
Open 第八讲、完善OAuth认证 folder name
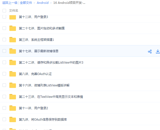pos(35,74)
